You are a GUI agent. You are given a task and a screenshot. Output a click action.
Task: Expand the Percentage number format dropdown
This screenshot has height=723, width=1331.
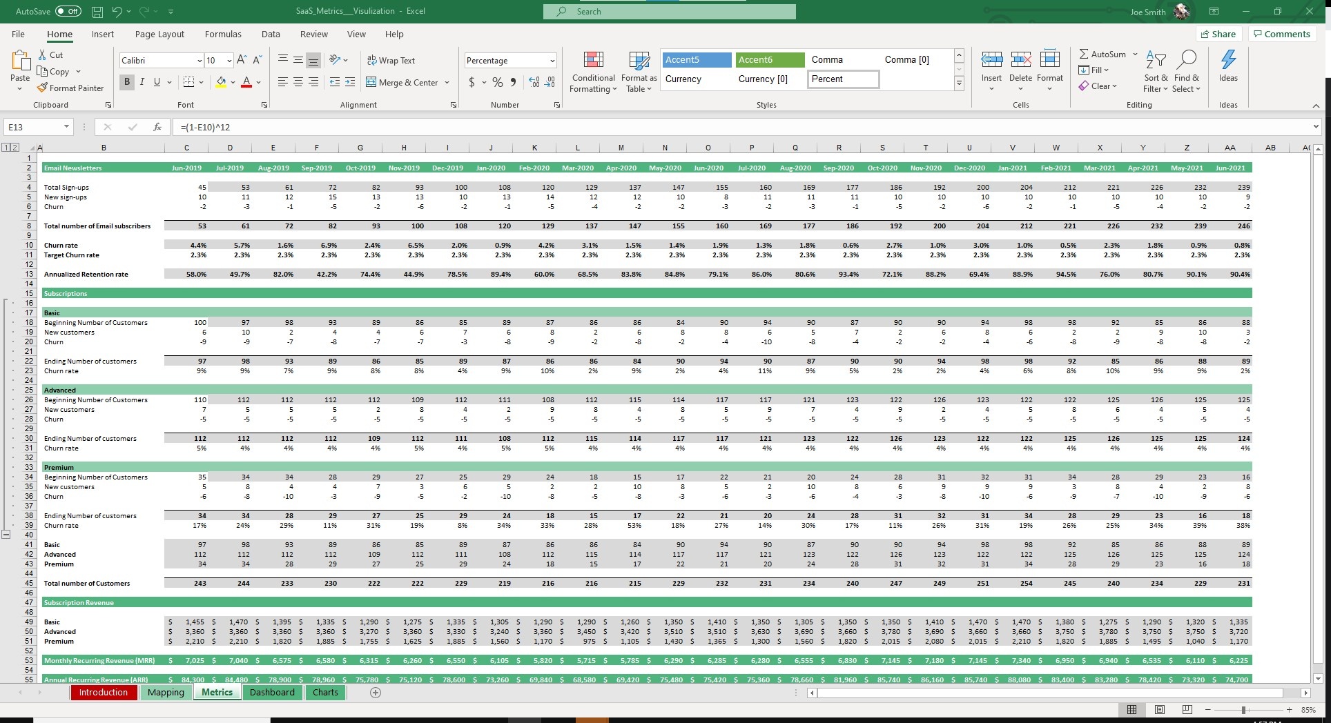point(552,61)
